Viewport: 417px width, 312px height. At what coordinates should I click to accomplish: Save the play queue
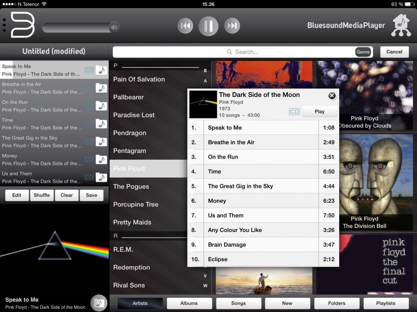click(x=92, y=195)
